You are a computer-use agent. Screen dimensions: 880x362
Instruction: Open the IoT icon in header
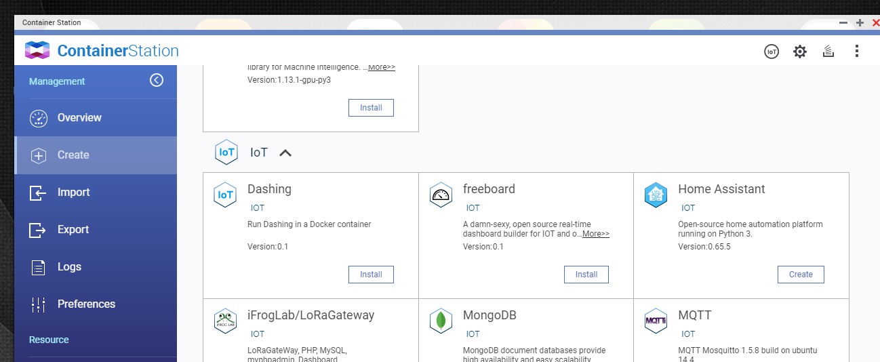(772, 51)
